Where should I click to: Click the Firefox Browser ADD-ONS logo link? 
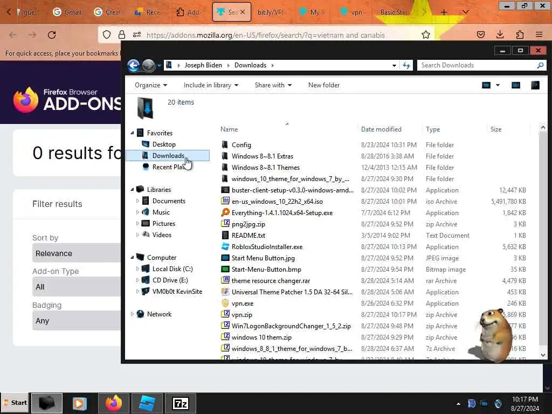67,100
